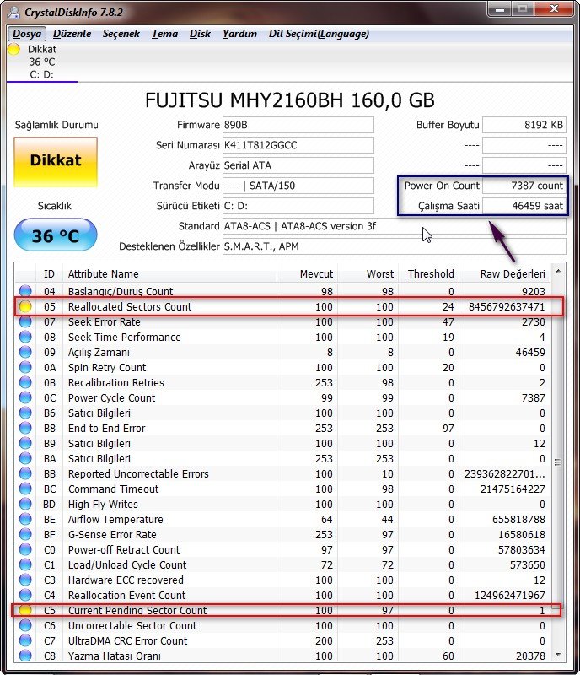Close the CrystalDiskInfo window
580x675 pixels.
pos(554,9)
